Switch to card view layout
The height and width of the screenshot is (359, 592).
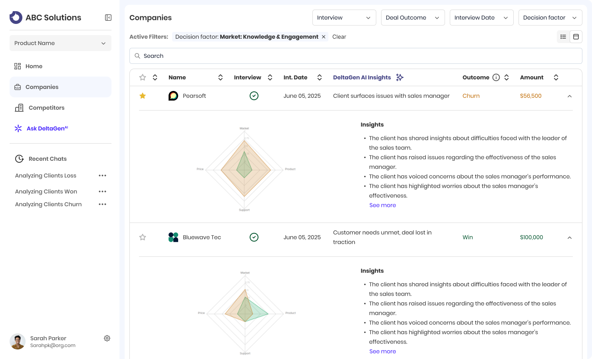click(x=576, y=37)
